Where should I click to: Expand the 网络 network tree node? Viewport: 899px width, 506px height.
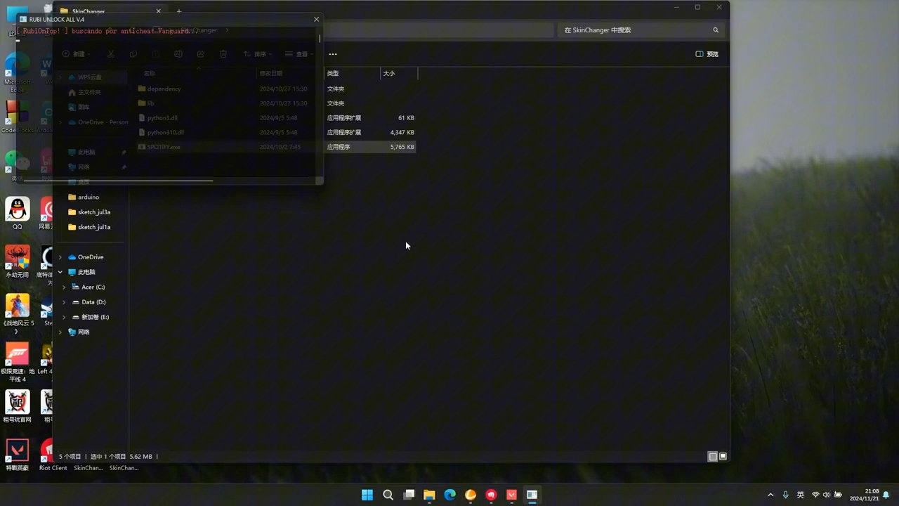tap(60, 332)
